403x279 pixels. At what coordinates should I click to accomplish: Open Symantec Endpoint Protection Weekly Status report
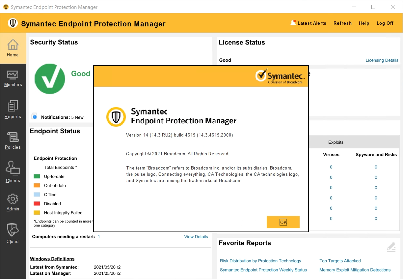[x=263, y=270]
